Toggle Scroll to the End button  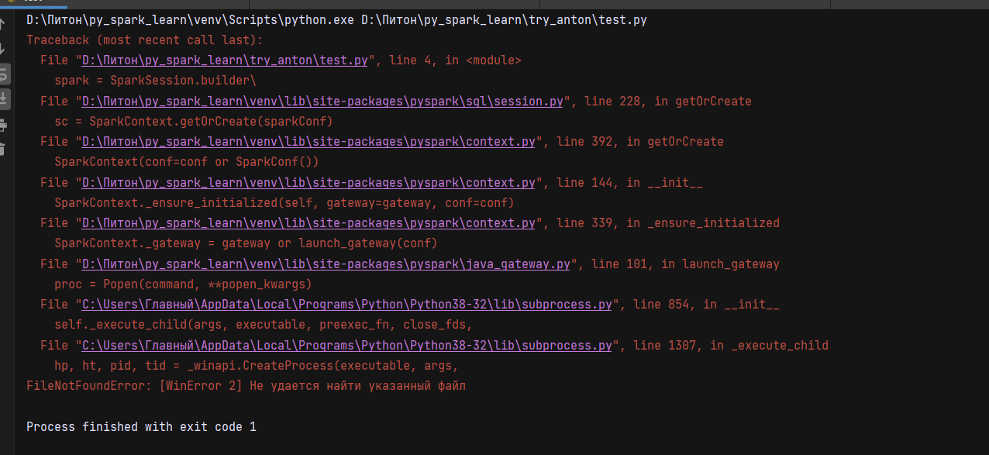[x=4, y=98]
